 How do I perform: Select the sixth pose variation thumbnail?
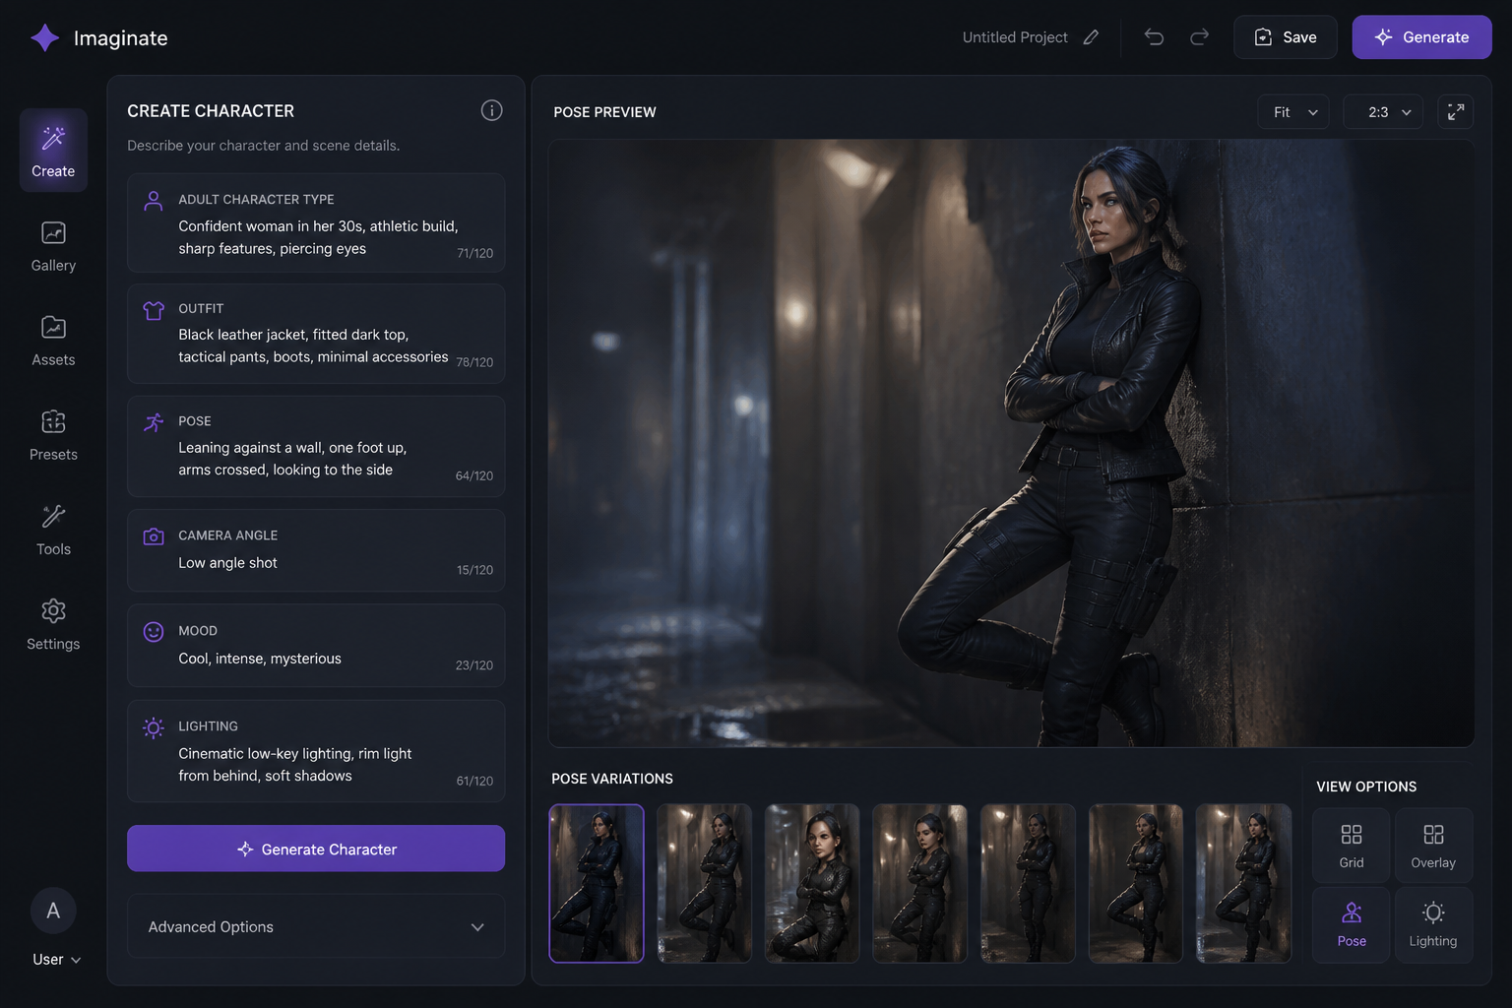tap(1136, 883)
